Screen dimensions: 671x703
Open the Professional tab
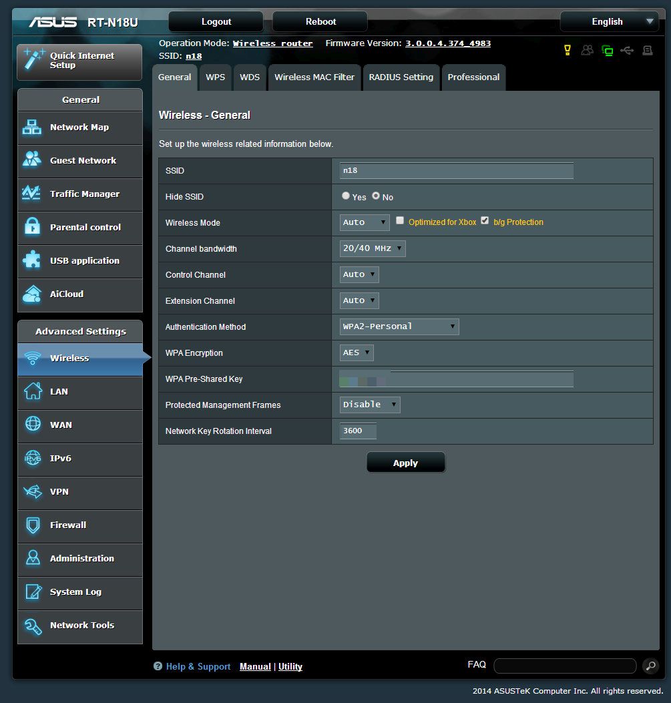[x=473, y=77]
